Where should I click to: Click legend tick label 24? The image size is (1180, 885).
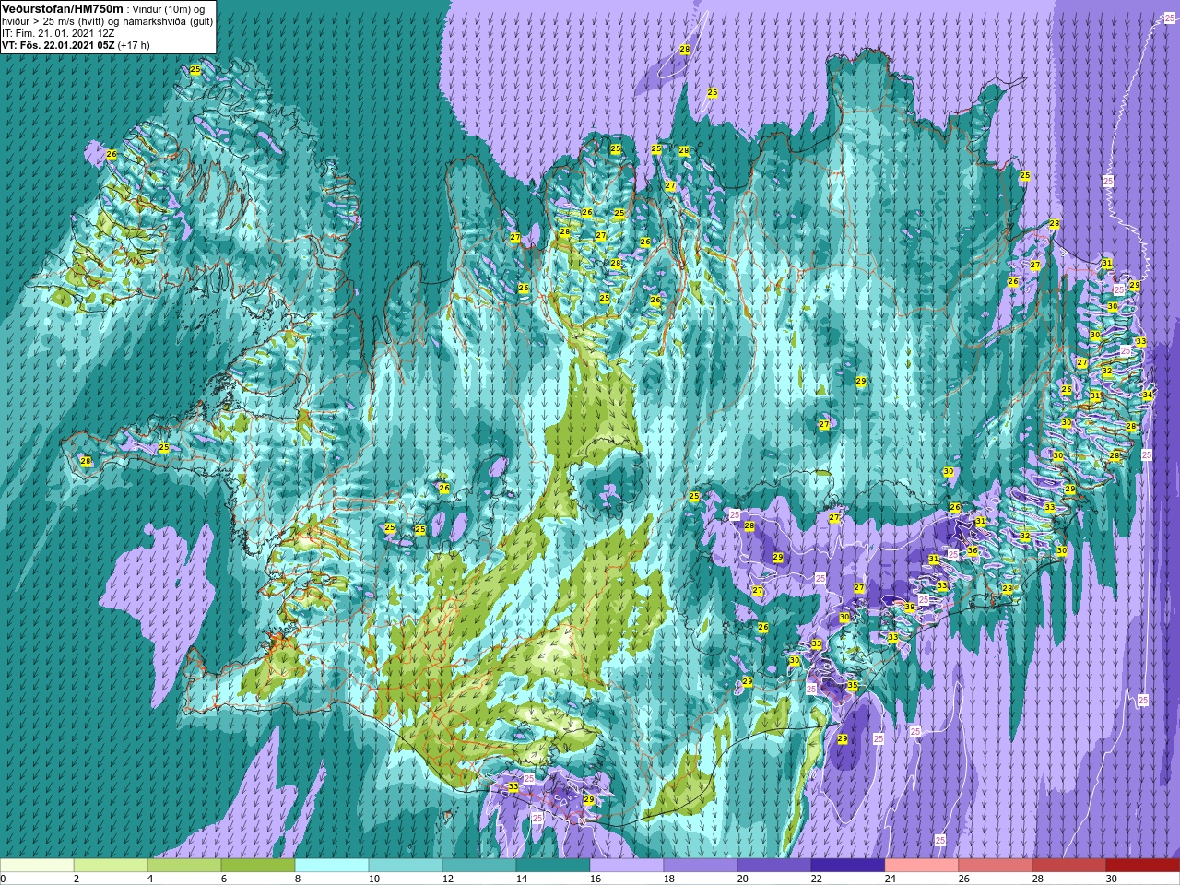[891, 879]
